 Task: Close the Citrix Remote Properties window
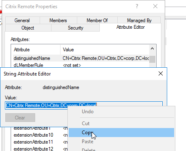(155, 6)
